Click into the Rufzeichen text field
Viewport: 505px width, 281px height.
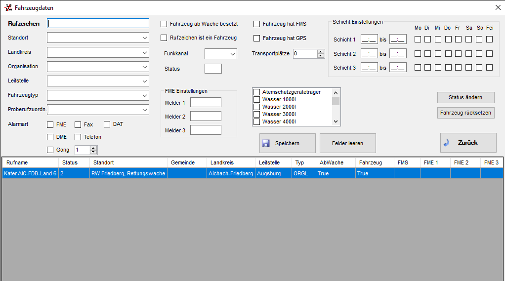coord(98,23)
